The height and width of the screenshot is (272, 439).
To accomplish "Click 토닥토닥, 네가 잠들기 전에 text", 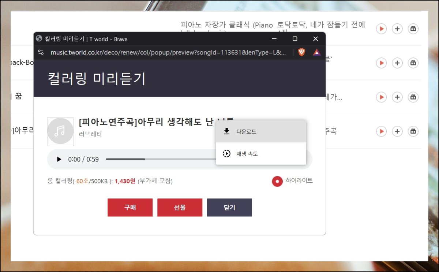I will pyautogui.click(x=321, y=25).
